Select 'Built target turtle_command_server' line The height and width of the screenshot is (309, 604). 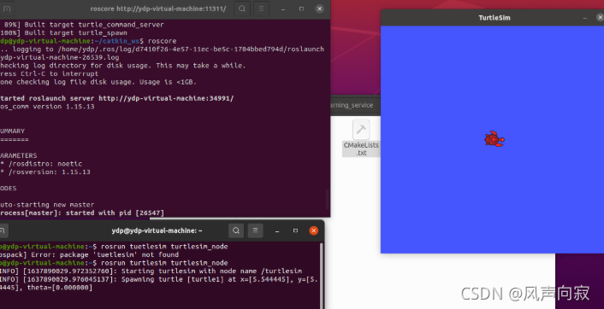point(82,25)
